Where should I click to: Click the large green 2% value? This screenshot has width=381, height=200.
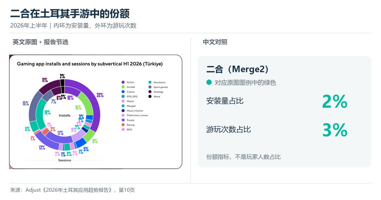coord(335,101)
